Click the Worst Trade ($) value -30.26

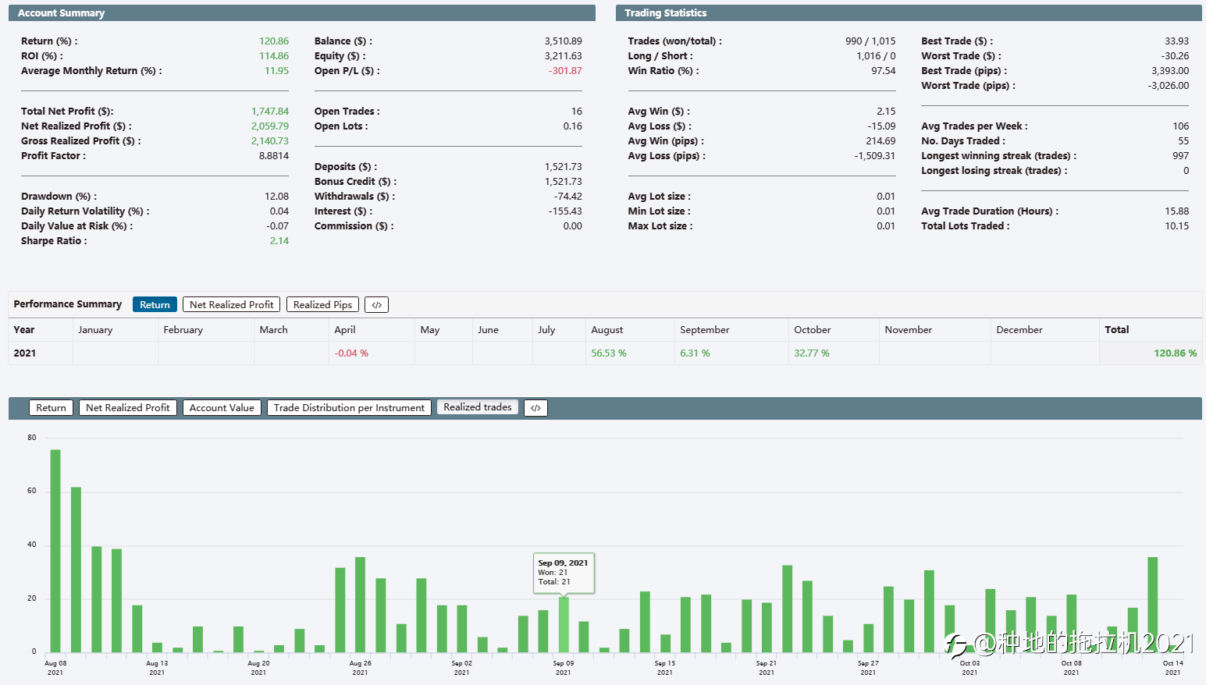[x=1176, y=56]
